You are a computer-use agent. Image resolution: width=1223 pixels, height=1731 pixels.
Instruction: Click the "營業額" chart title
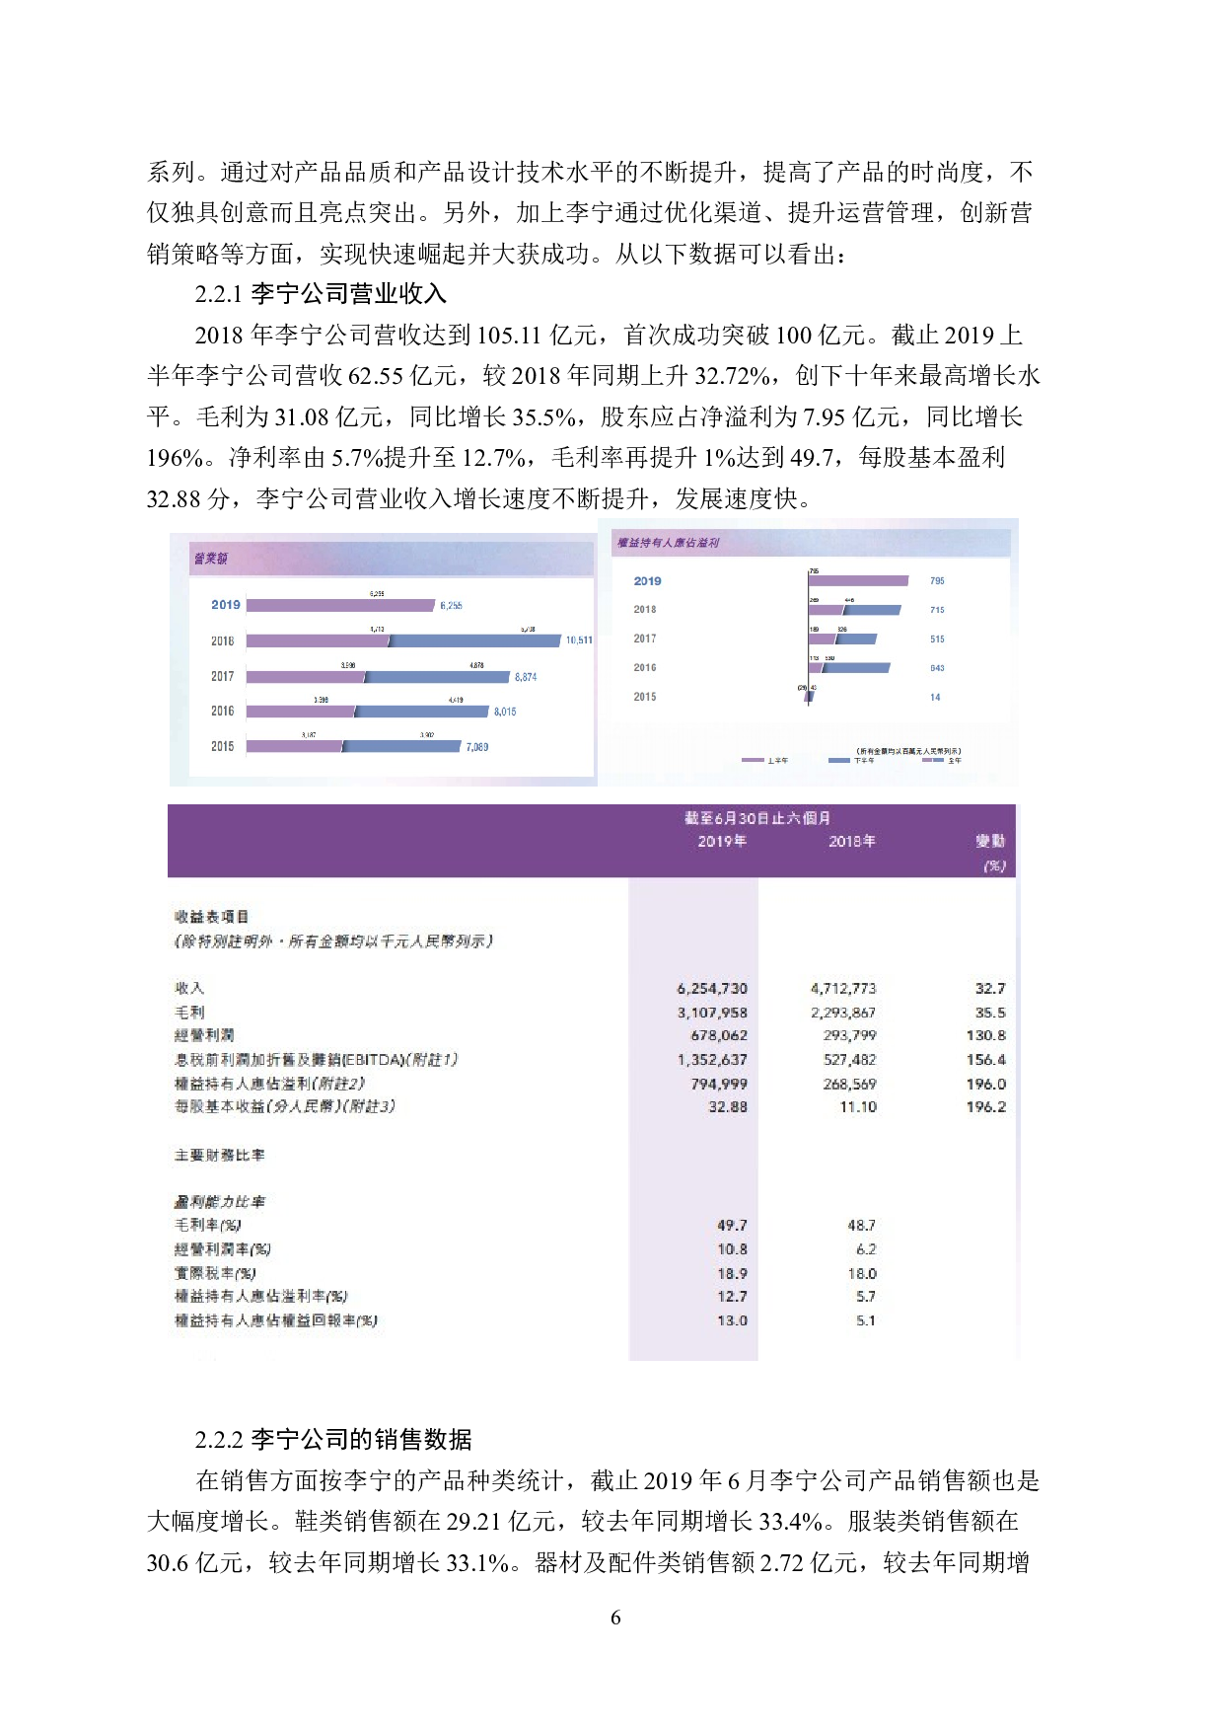pyautogui.click(x=210, y=559)
